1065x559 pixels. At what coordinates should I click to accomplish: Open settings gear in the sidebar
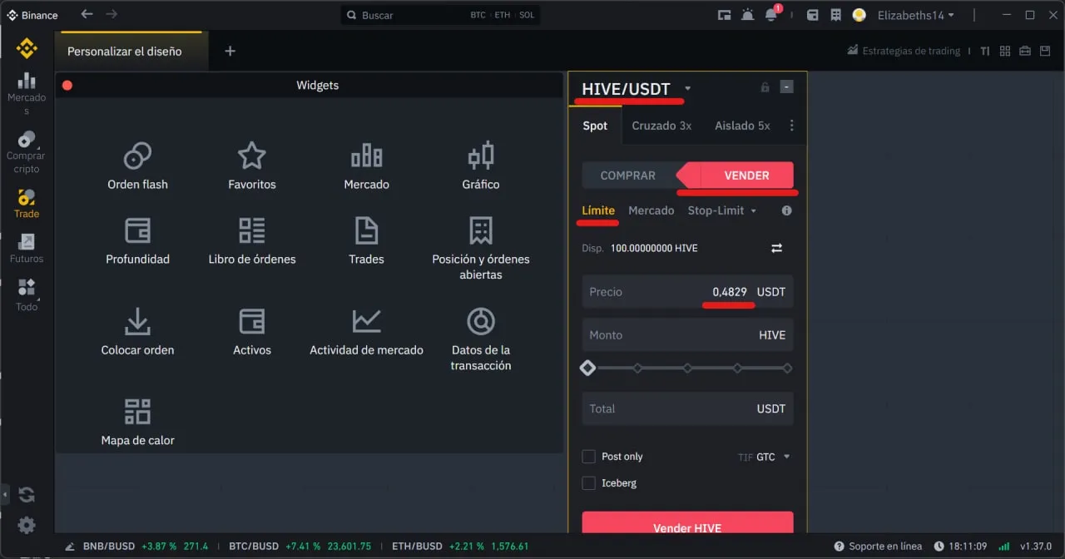tap(27, 525)
